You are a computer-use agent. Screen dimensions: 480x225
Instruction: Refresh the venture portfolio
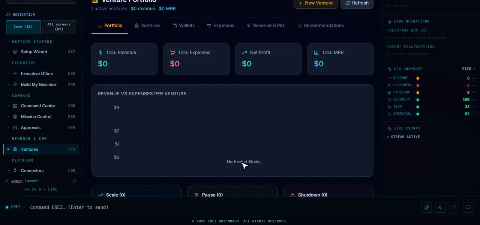click(x=357, y=3)
